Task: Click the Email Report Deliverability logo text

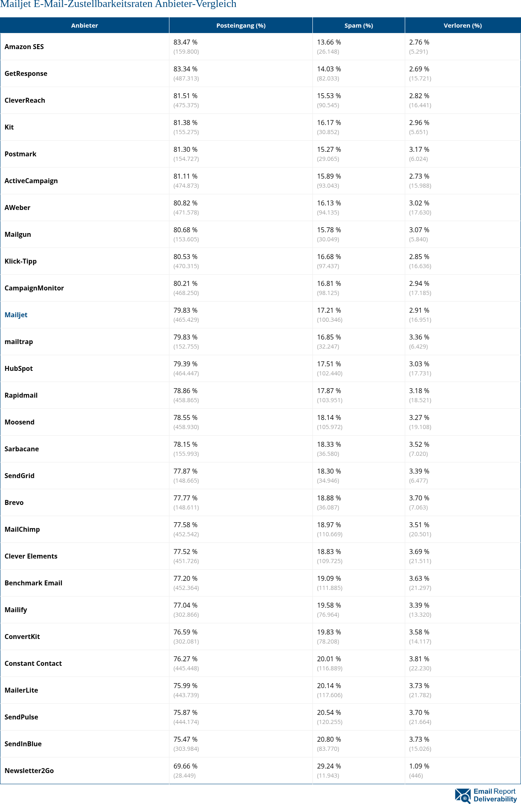Action: [x=495, y=795]
